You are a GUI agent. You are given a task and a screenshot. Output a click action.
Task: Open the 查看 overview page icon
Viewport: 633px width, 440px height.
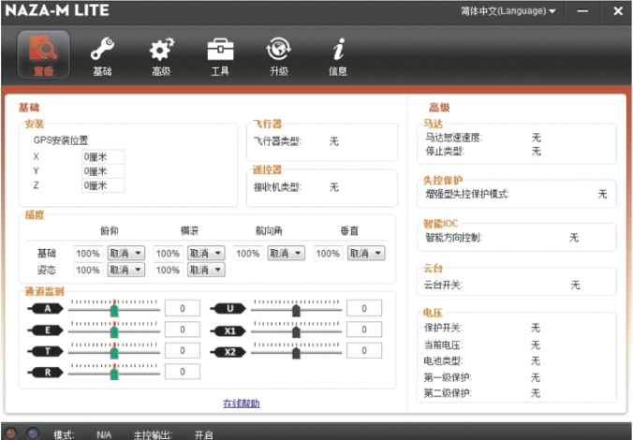click(x=44, y=53)
